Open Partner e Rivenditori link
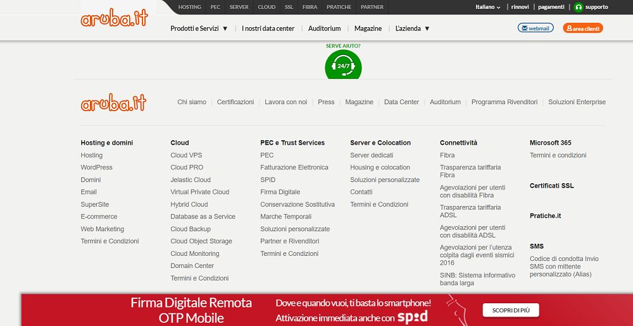Screen dimensions: 633x326 click(290, 241)
